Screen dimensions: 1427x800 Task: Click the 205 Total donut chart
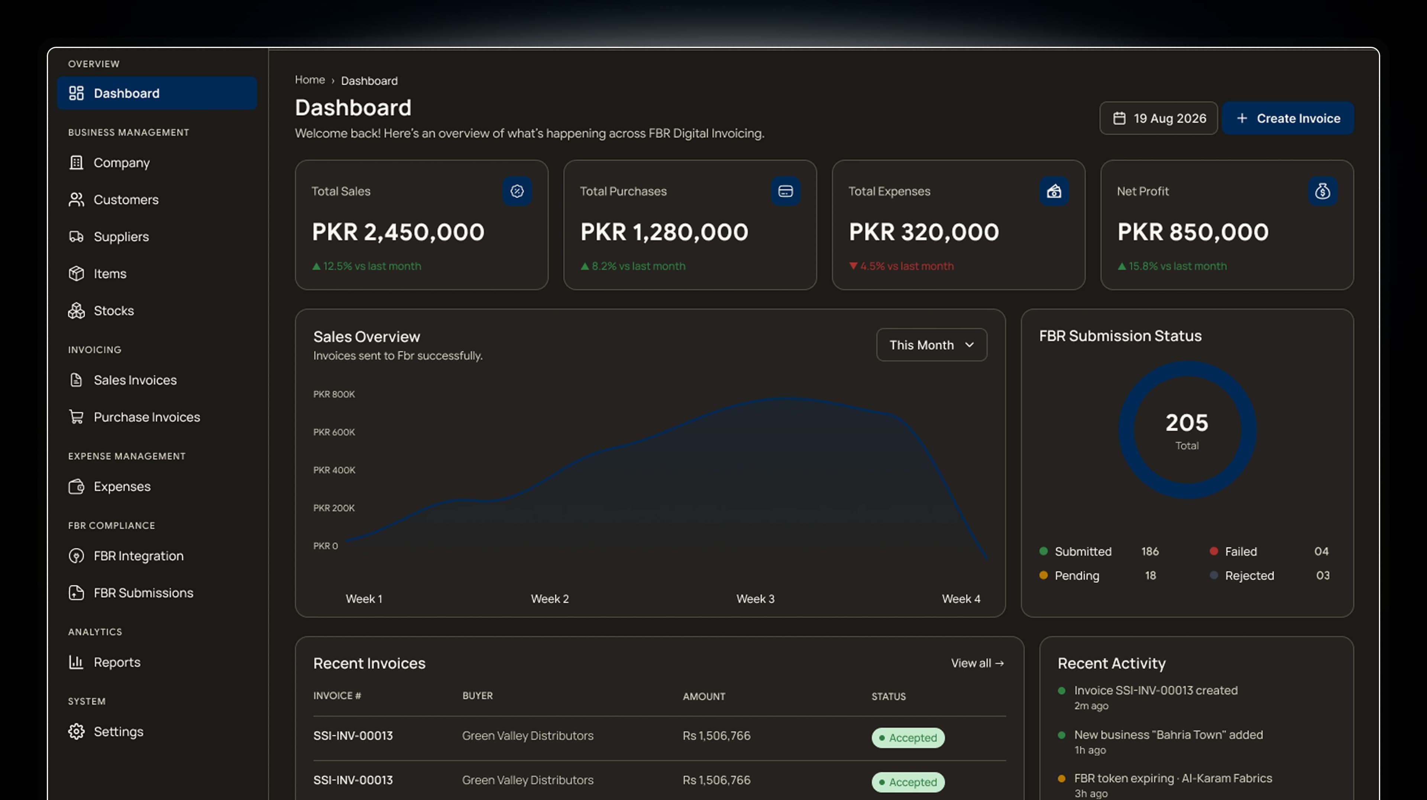click(x=1187, y=430)
